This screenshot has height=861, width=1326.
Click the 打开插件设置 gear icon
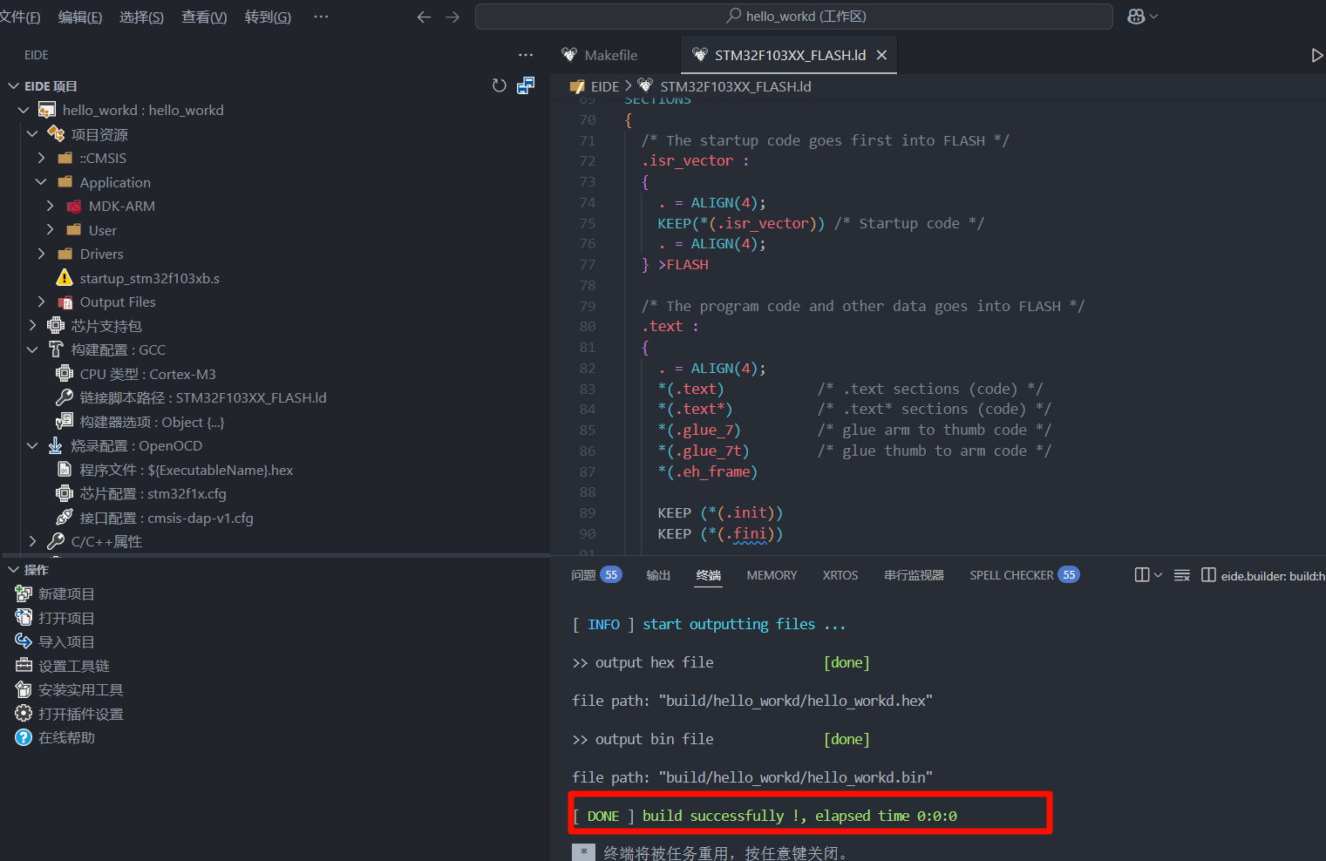(24, 714)
